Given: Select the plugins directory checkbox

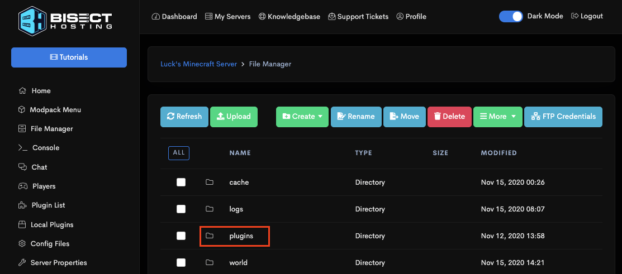Looking at the screenshot, I should [x=181, y=236].
